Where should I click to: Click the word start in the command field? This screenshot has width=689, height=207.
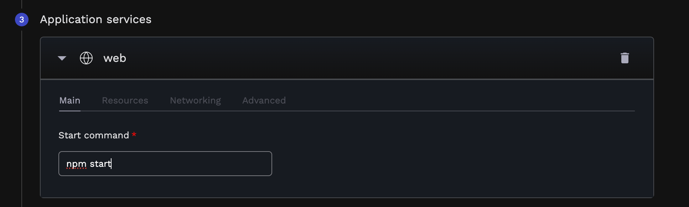coord(100,164)
